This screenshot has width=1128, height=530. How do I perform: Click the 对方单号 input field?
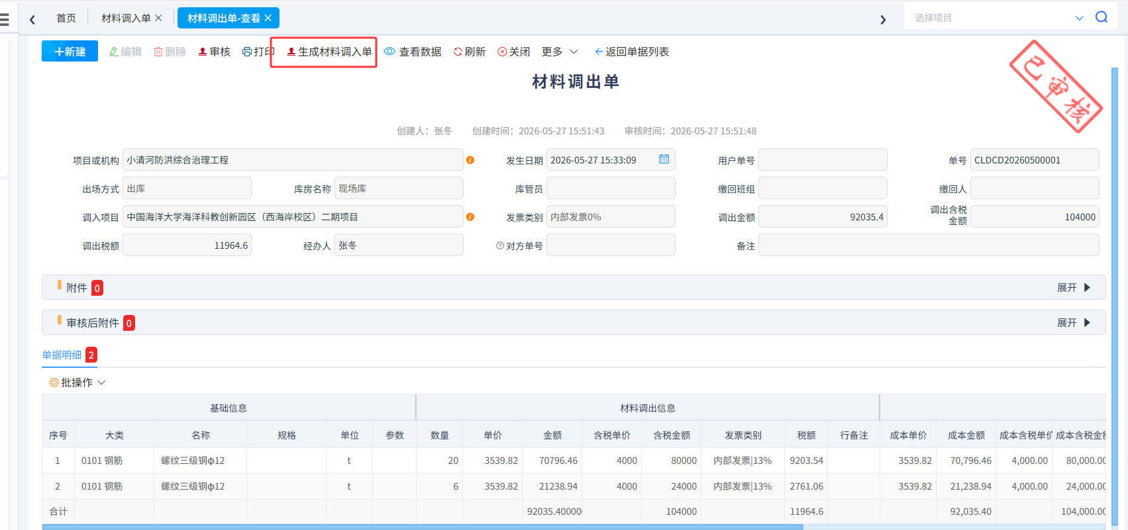point(611,245)
